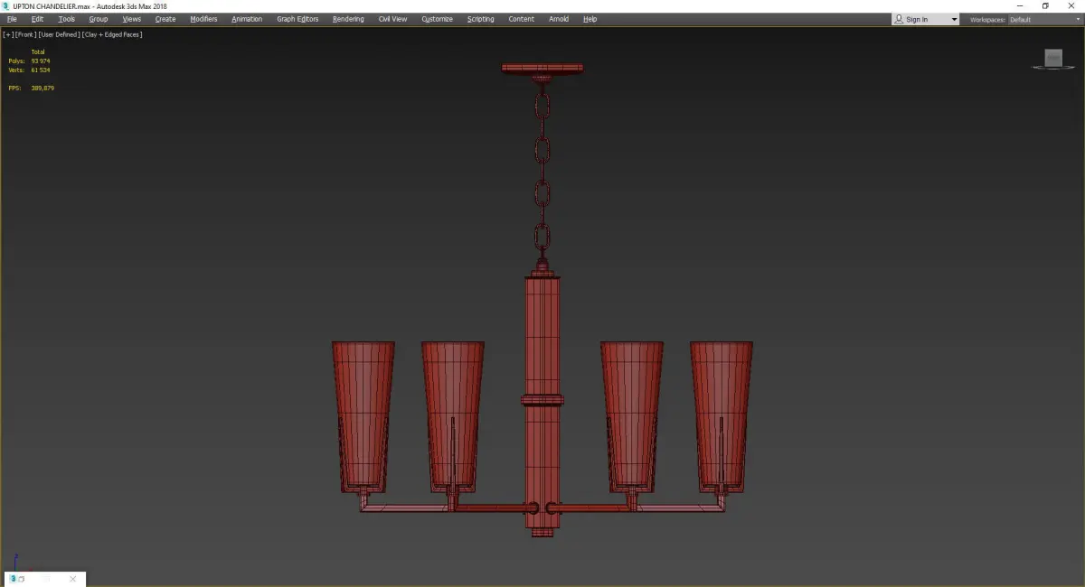Open the Customize menu

437,19
